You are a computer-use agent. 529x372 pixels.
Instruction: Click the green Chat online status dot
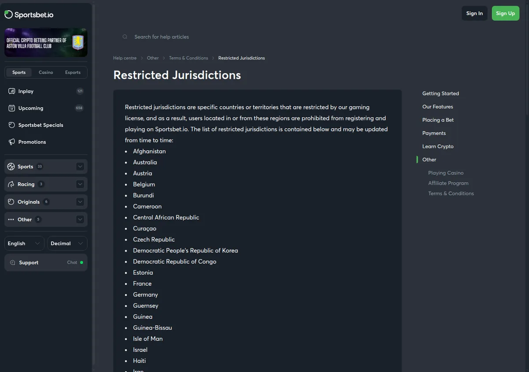point(82,262)
